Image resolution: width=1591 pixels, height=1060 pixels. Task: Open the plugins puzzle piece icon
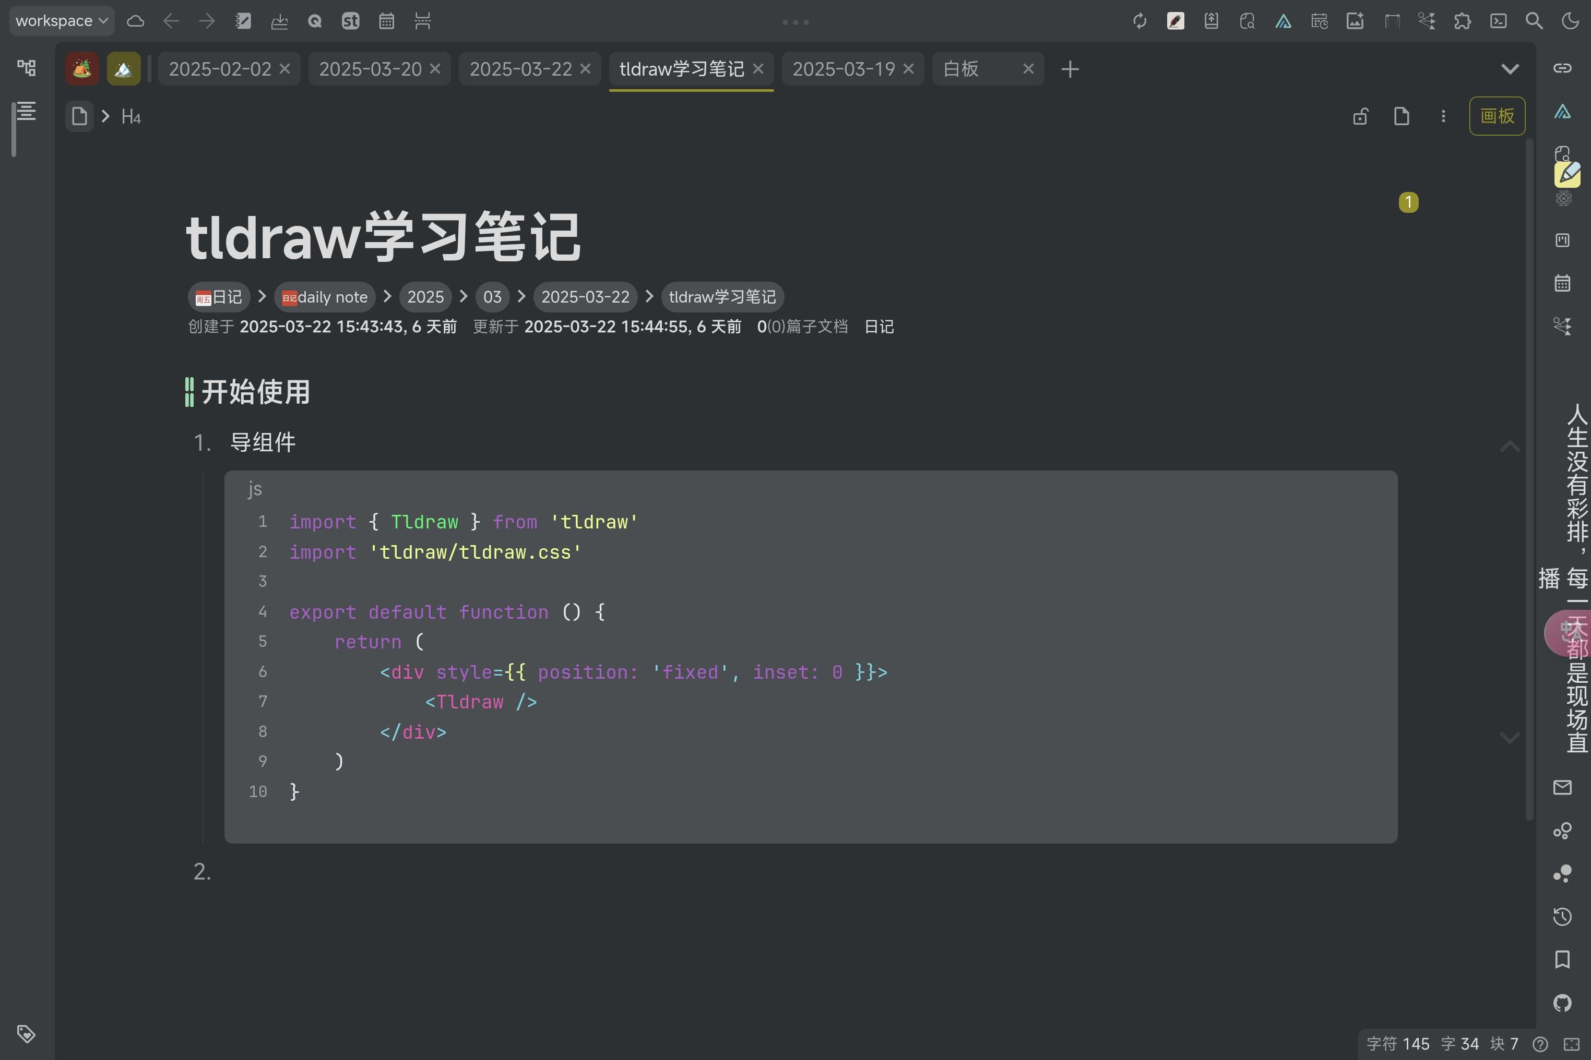(x=1463, y=21)
